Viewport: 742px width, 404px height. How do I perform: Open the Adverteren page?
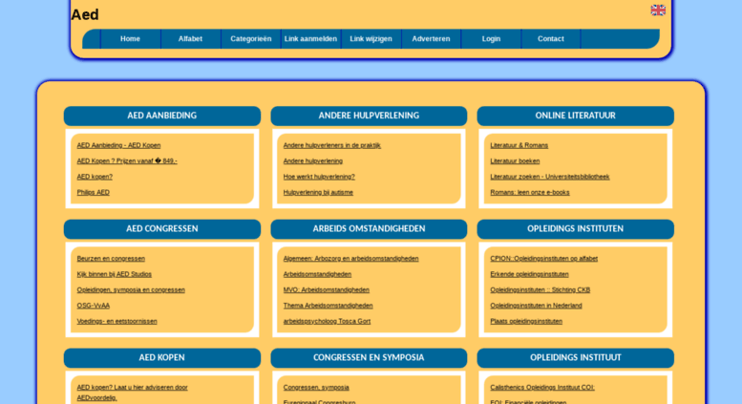pyautogui.click(x=431, y=39)
